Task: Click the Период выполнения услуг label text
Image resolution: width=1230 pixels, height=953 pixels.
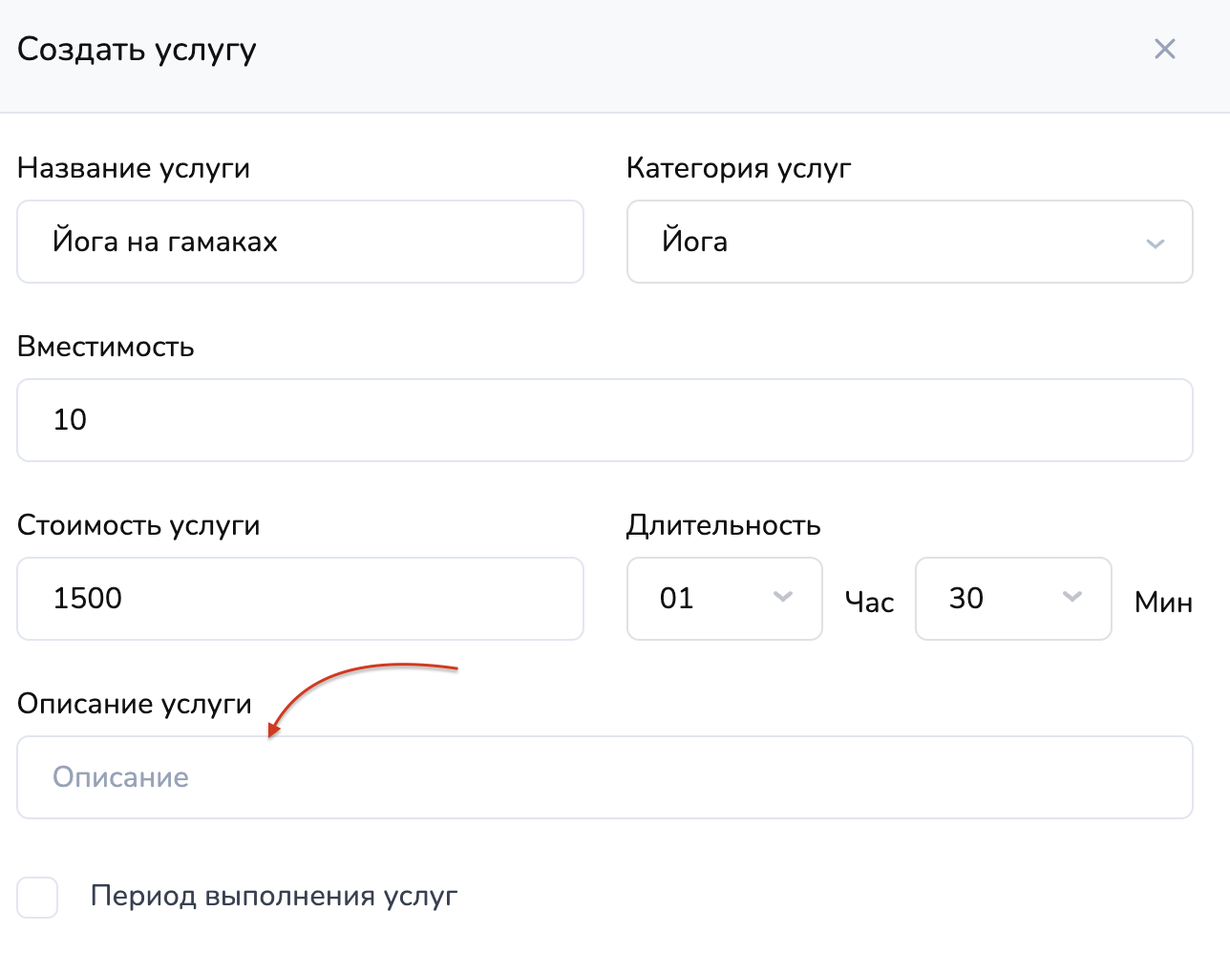Action: click(274, 897)
